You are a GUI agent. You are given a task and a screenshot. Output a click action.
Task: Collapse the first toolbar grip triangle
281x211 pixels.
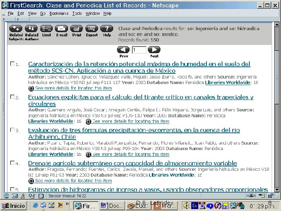click(4, 19)
